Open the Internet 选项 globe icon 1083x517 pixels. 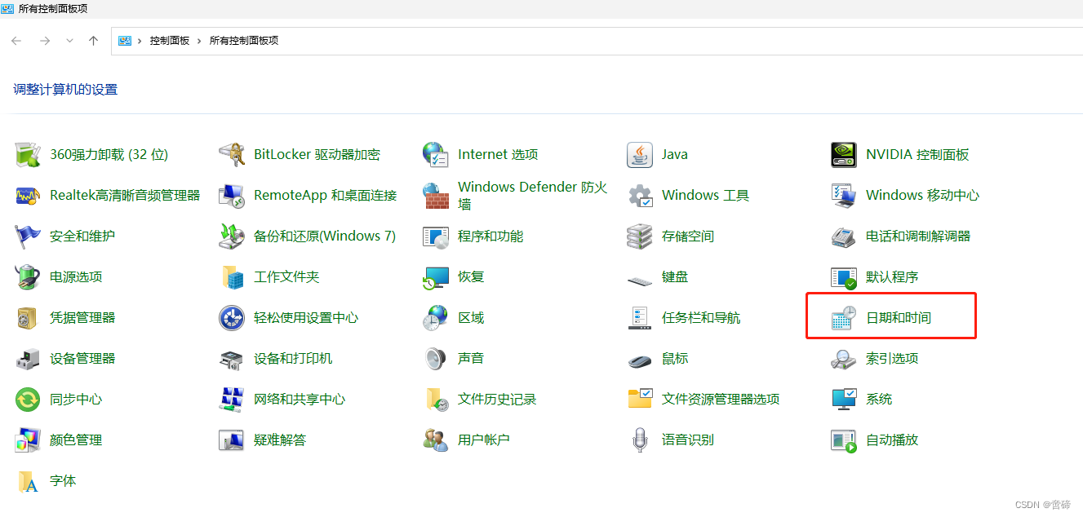(x=436, y=154)
